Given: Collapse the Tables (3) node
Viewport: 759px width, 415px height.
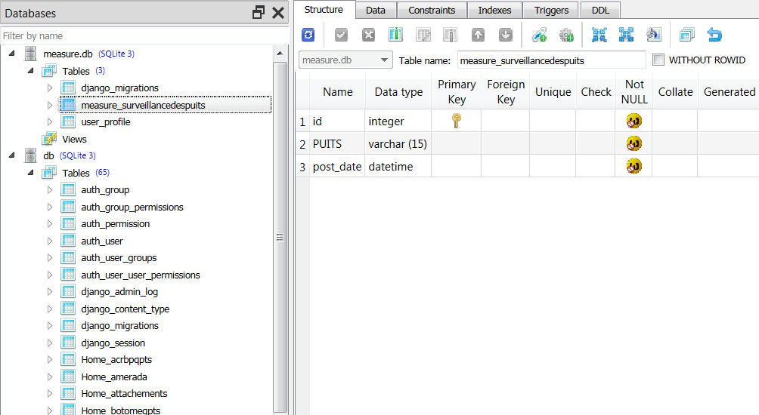Looking at the screenshot, I should click(x=30, y=70).
